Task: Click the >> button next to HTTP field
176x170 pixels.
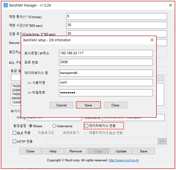Action: pos(162,141)
